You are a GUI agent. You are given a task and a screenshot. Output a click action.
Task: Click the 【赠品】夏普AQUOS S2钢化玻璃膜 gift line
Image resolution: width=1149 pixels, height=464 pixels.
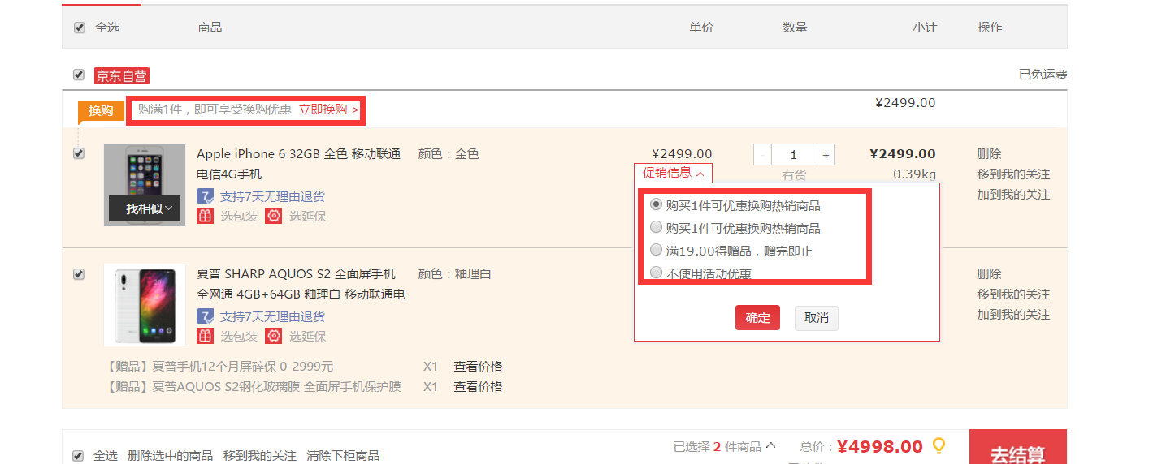pyautogui.click(x=254, y=386)
